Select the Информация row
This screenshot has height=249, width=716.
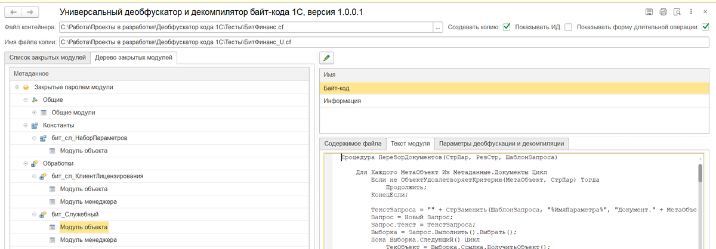(514, 101)
